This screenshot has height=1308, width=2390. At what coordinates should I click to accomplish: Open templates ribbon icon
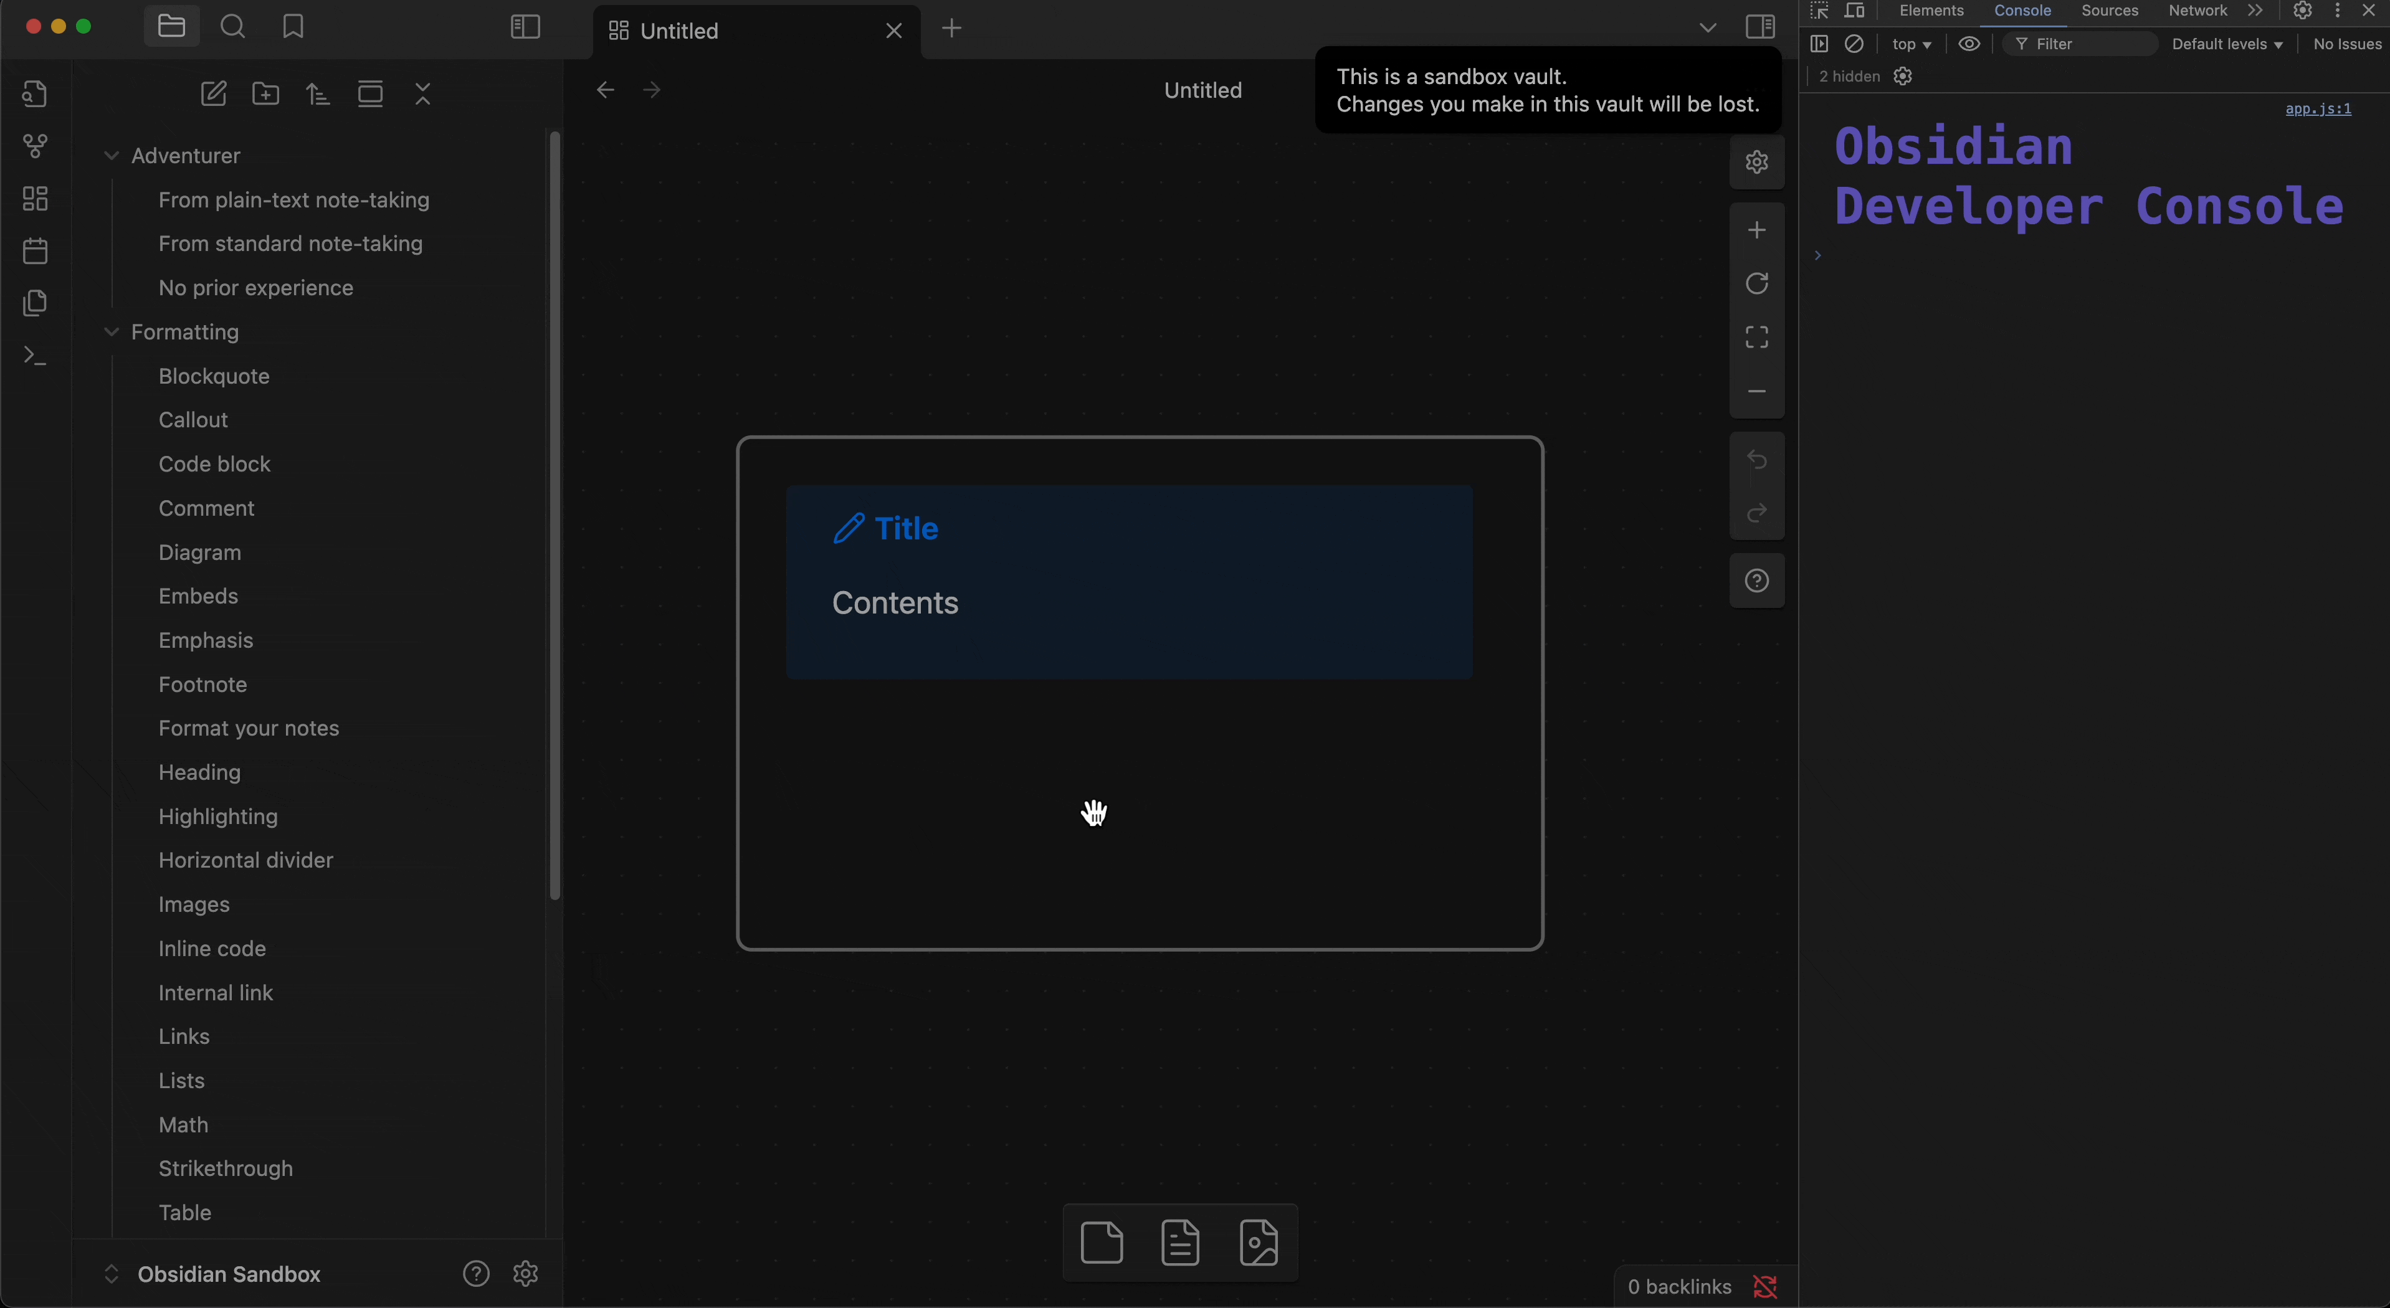36,303
